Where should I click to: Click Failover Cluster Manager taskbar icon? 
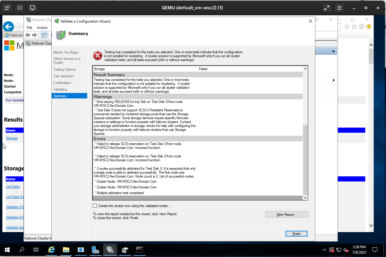click(x=110, y=250)
